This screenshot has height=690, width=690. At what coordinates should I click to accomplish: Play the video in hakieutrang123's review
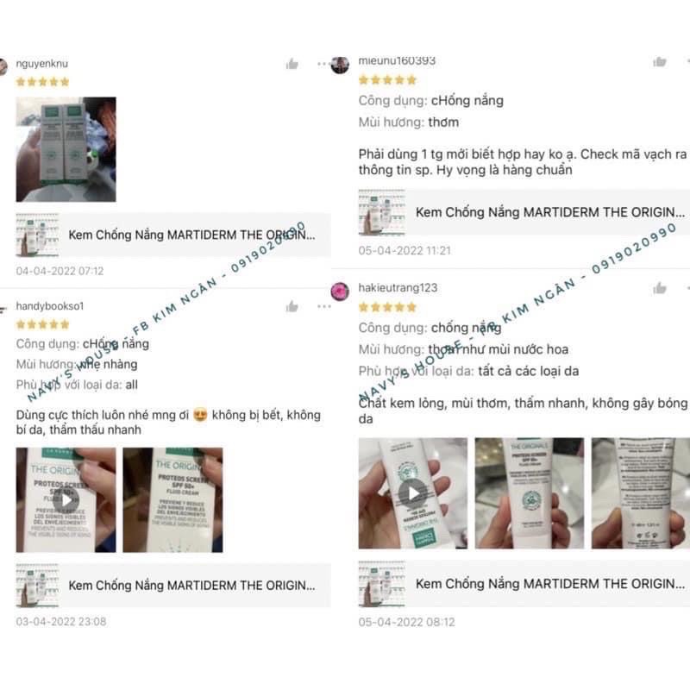pyautogui.click(x=413, y=493)
